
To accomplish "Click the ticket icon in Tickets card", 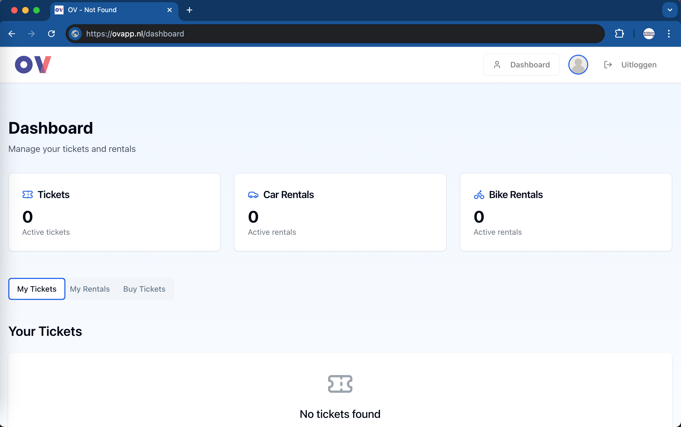I will tap(27, 194).
